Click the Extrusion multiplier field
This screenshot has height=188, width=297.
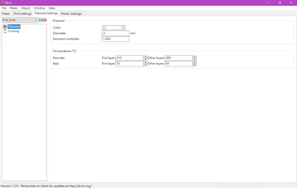[x=116, y=39]
